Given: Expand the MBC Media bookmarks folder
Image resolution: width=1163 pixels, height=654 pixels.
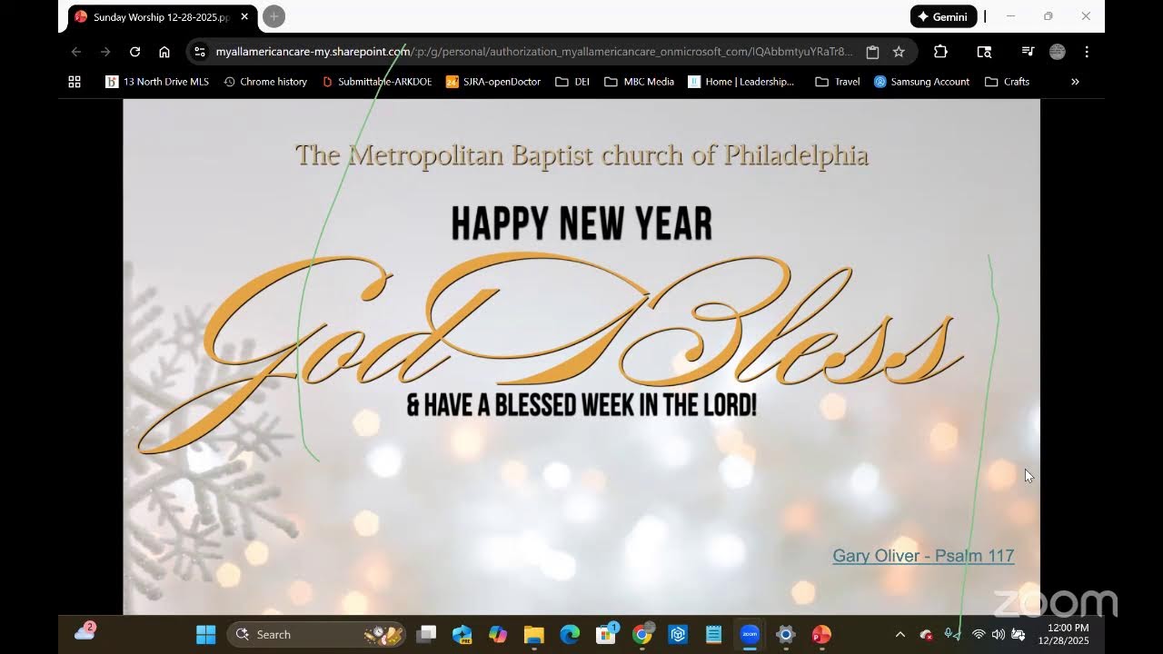Looking at the screenshot, I should coord(639,82).
